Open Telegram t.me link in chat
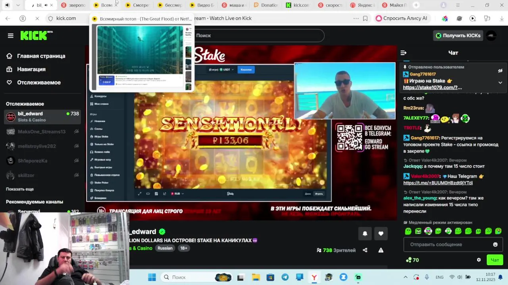Image resolution: width=508 pixels, height=285 pixels. (438, 183)
